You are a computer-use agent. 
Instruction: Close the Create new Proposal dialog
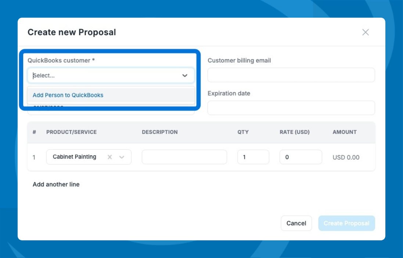(x=365, y=32)
